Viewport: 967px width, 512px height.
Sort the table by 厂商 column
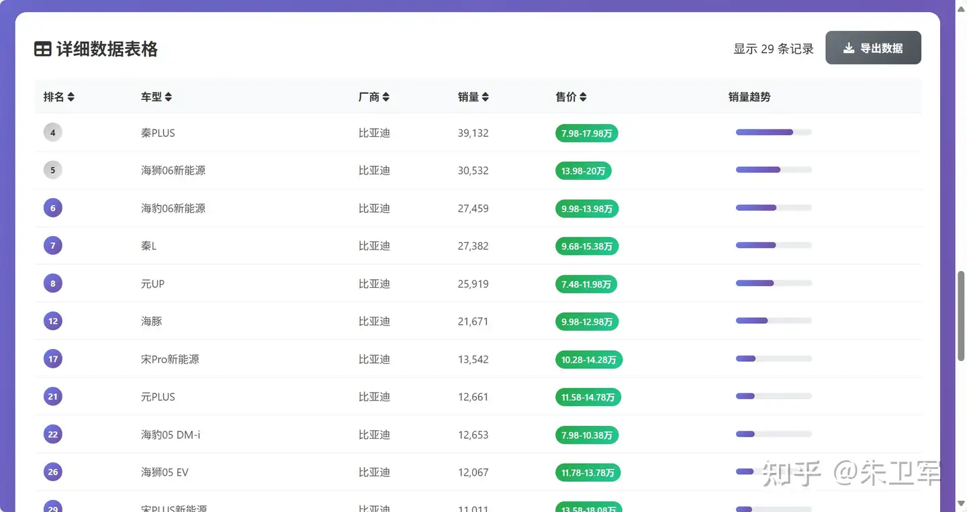374,97
